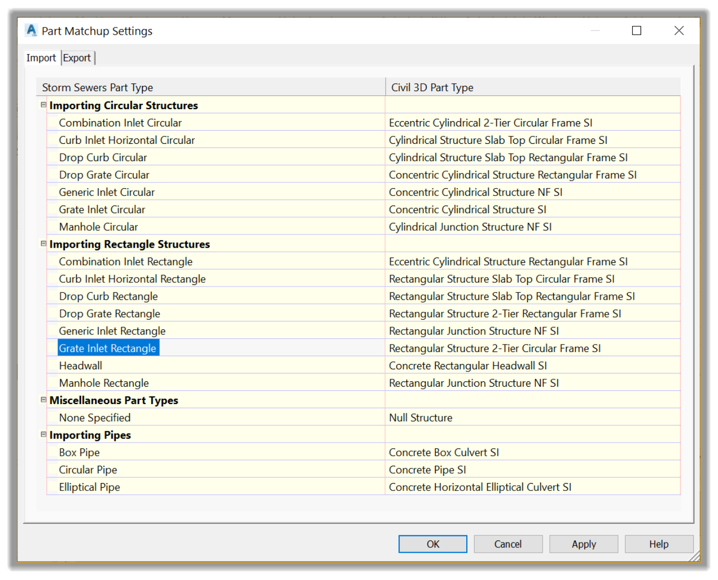
Task: Click the Apply button
Action: click(x=584, y=544)
